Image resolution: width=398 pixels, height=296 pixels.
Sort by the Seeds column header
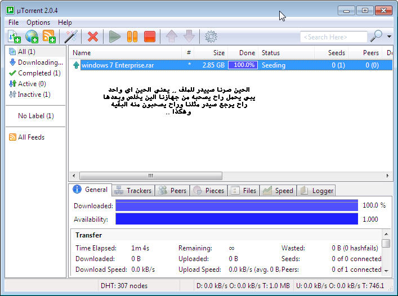point(331,53)
